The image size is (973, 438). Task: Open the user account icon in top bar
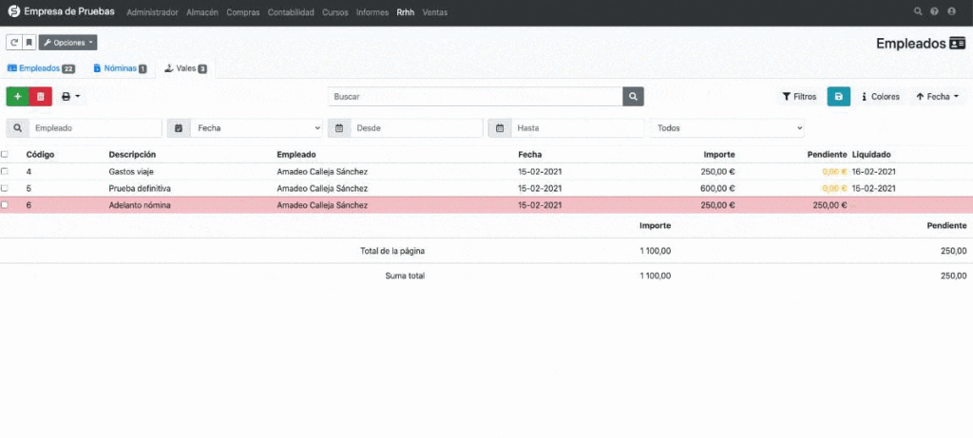pyautogui.click(x=952, y=12)
